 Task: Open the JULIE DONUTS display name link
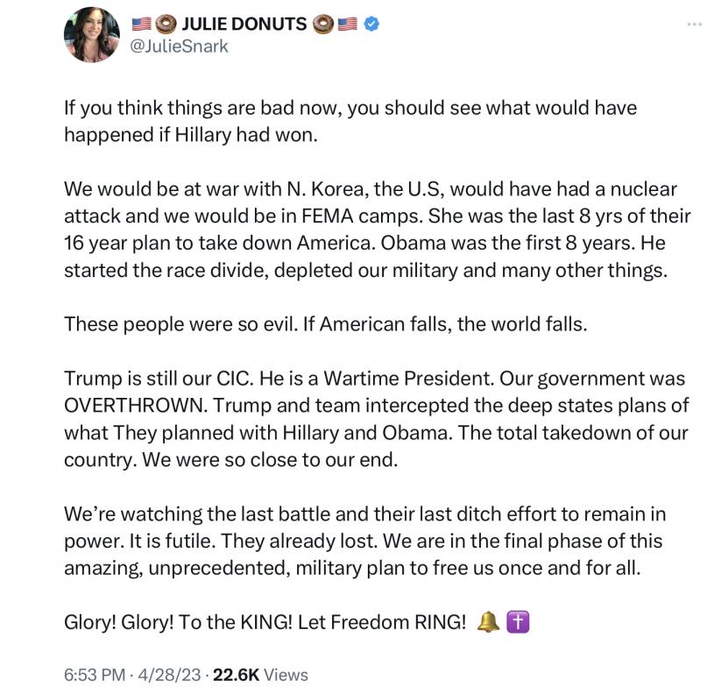tap(244, 24)
